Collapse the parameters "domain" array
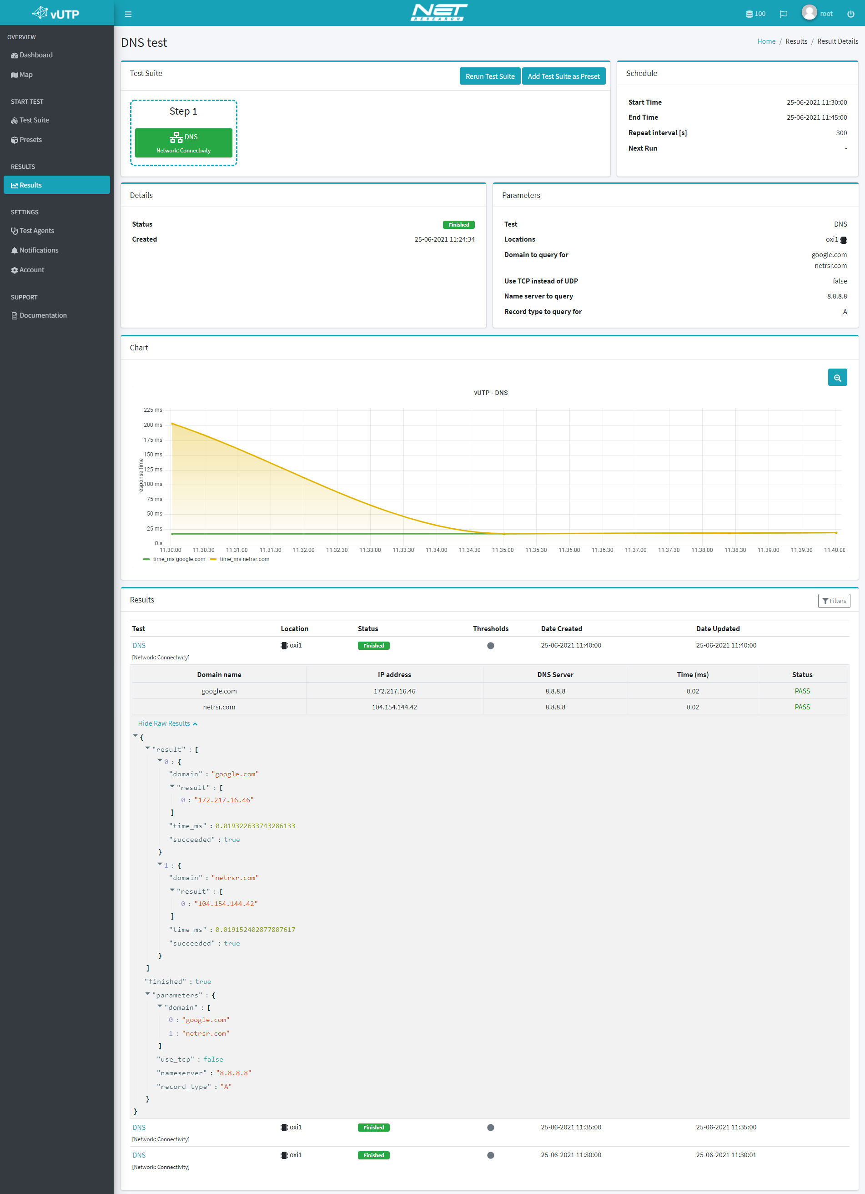 tap(160, 1006)
